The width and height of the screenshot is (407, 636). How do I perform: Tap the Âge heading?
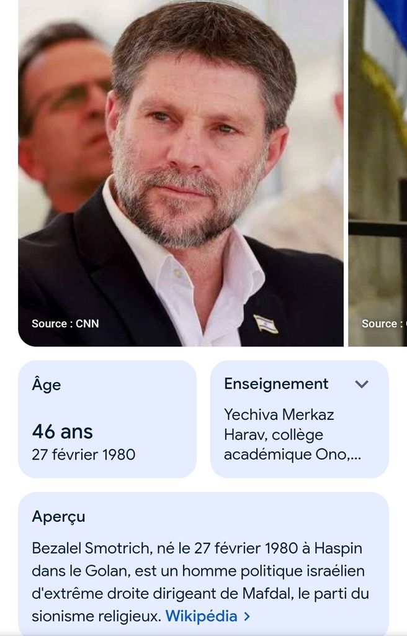[47, 384]
